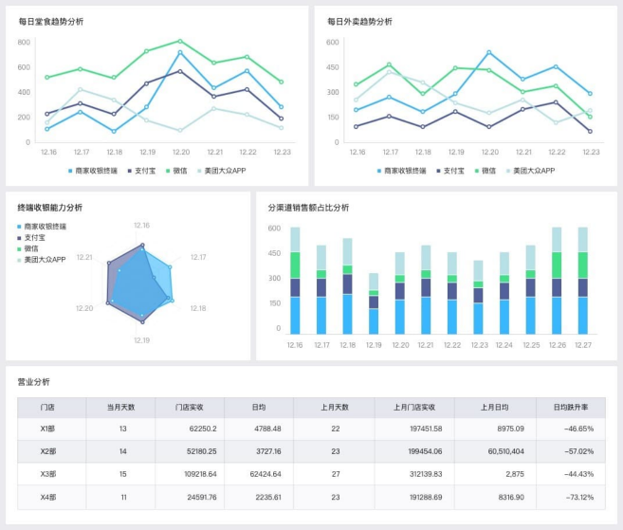Click 微信 color swatch in radar chart legend

[19, 248]
